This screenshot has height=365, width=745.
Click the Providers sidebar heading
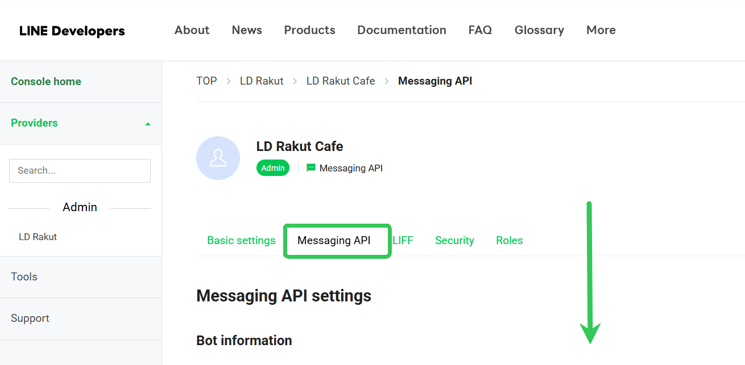[x=34, y=123]
